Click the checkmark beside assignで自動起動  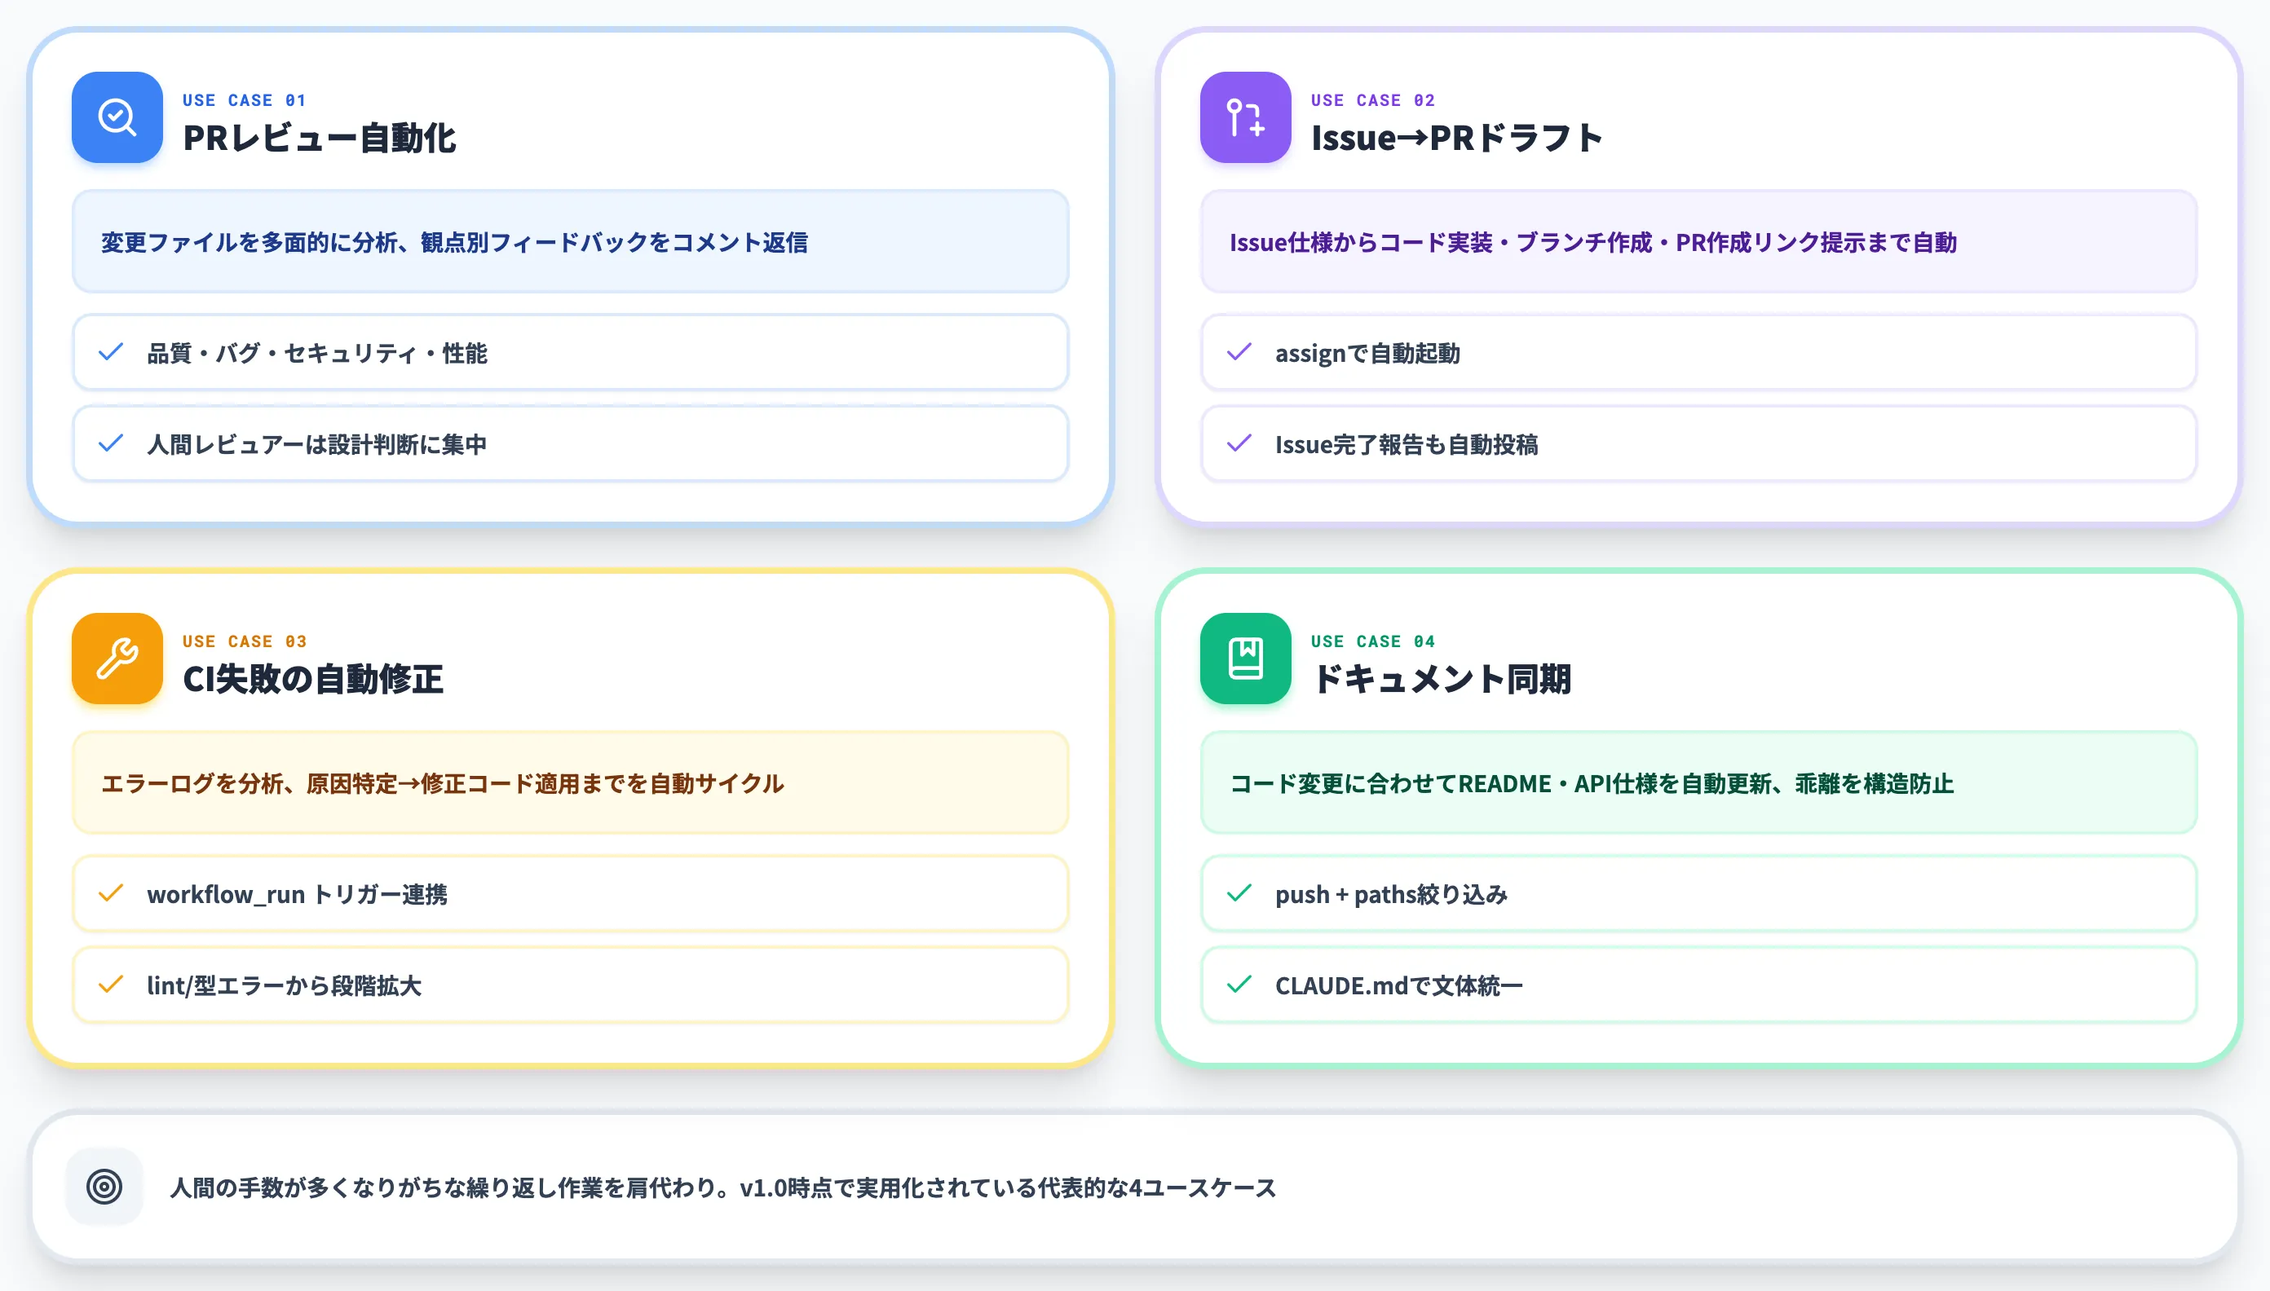pos(1239,352)
